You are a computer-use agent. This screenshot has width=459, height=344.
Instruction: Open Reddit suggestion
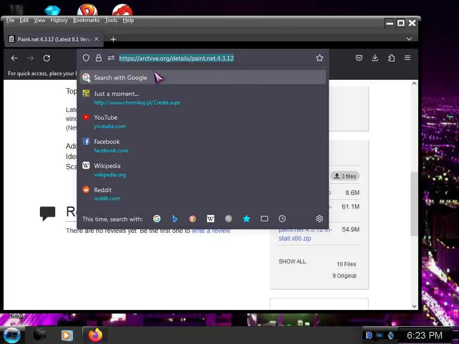(x=203, y=194)
